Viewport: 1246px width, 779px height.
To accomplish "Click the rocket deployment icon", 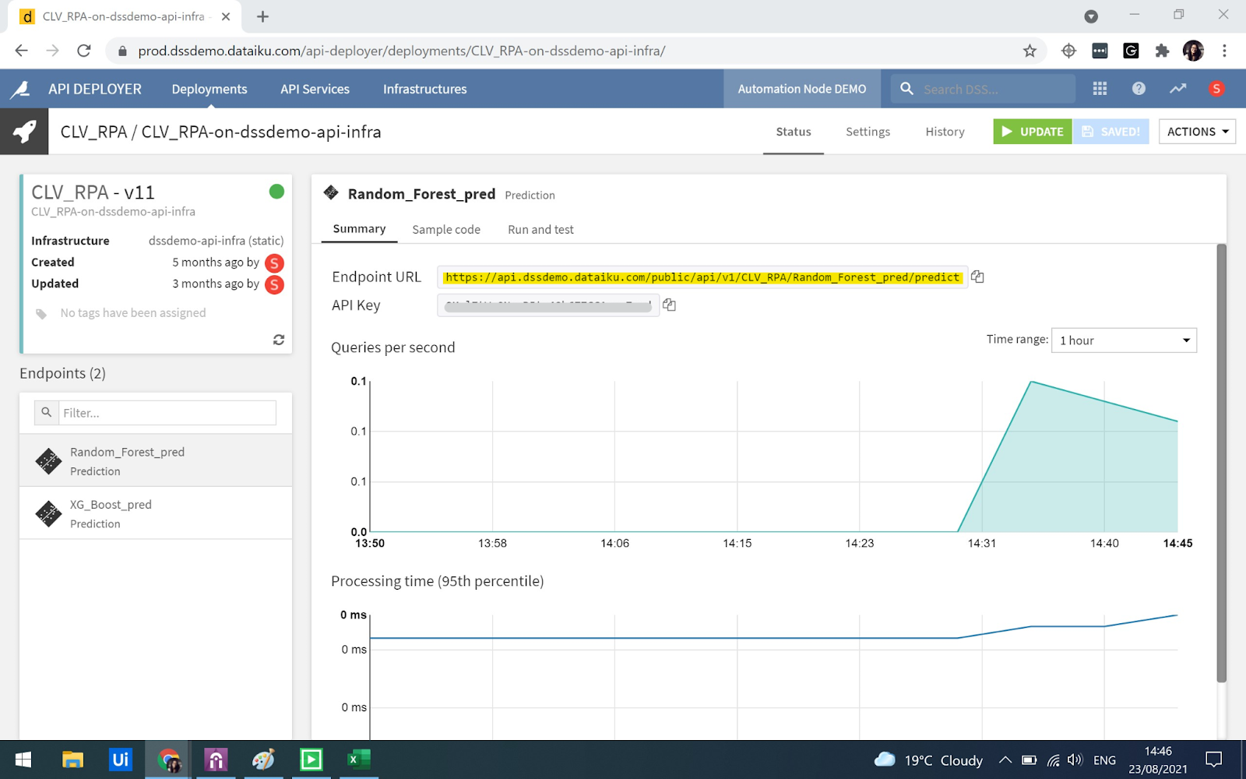I will click(24, 132).
